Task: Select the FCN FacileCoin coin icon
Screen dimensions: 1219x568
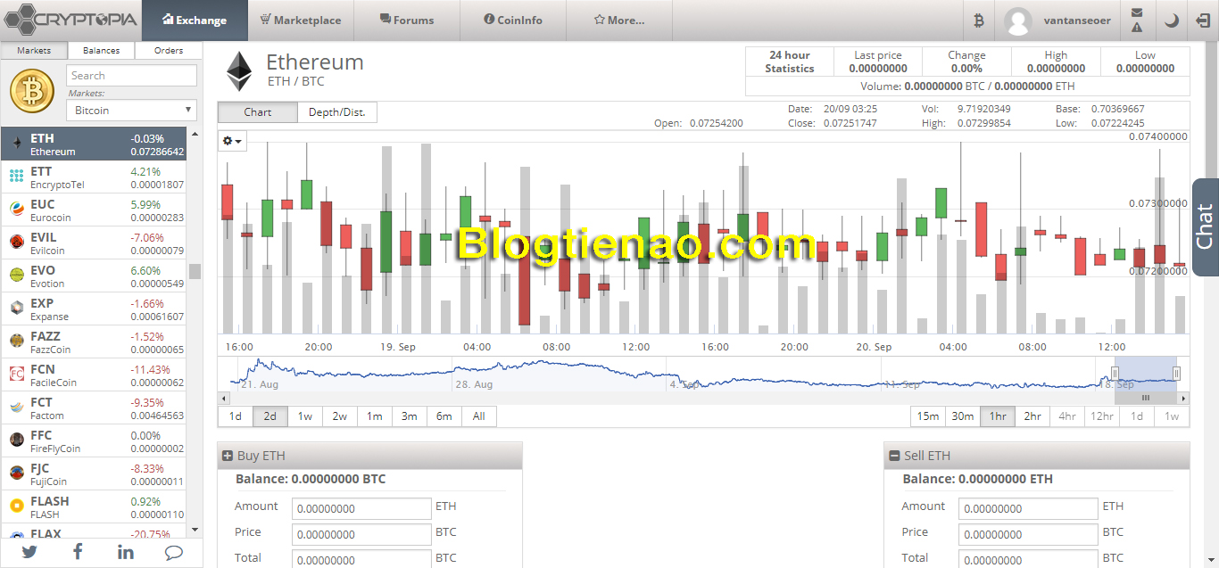Action: [16, 375]
